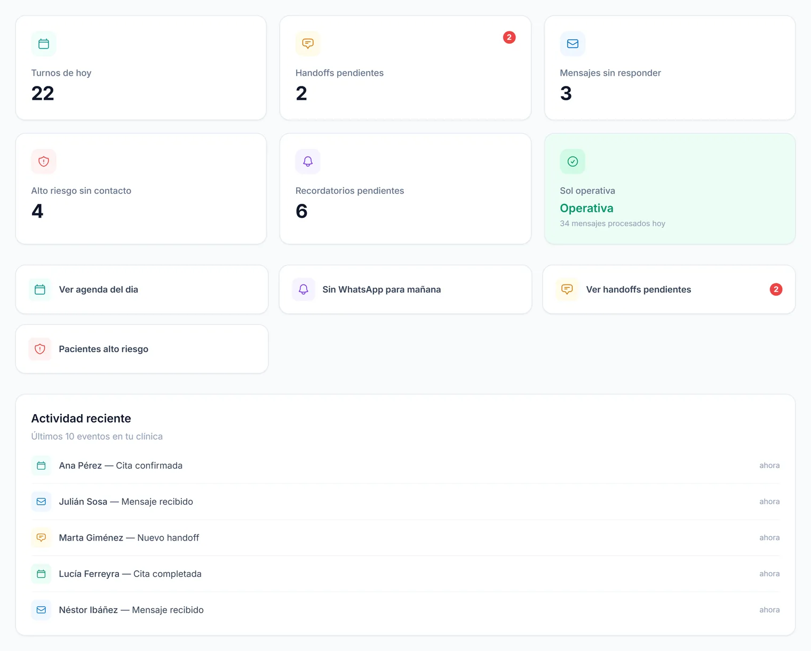Click the calendar icon on Turnos de hoy card
This screenshot has height=651, width=811.
(x=44, y=44)
